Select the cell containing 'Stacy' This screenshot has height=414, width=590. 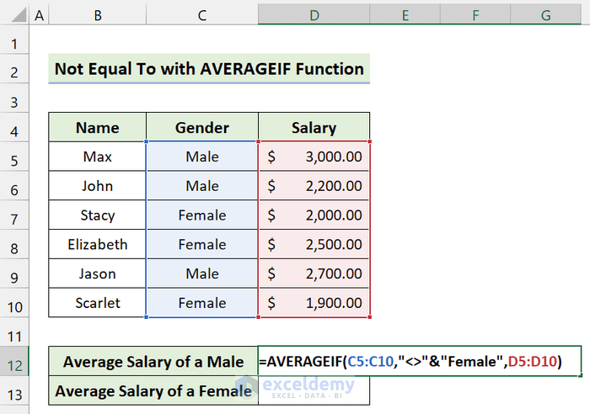(98, 215)
